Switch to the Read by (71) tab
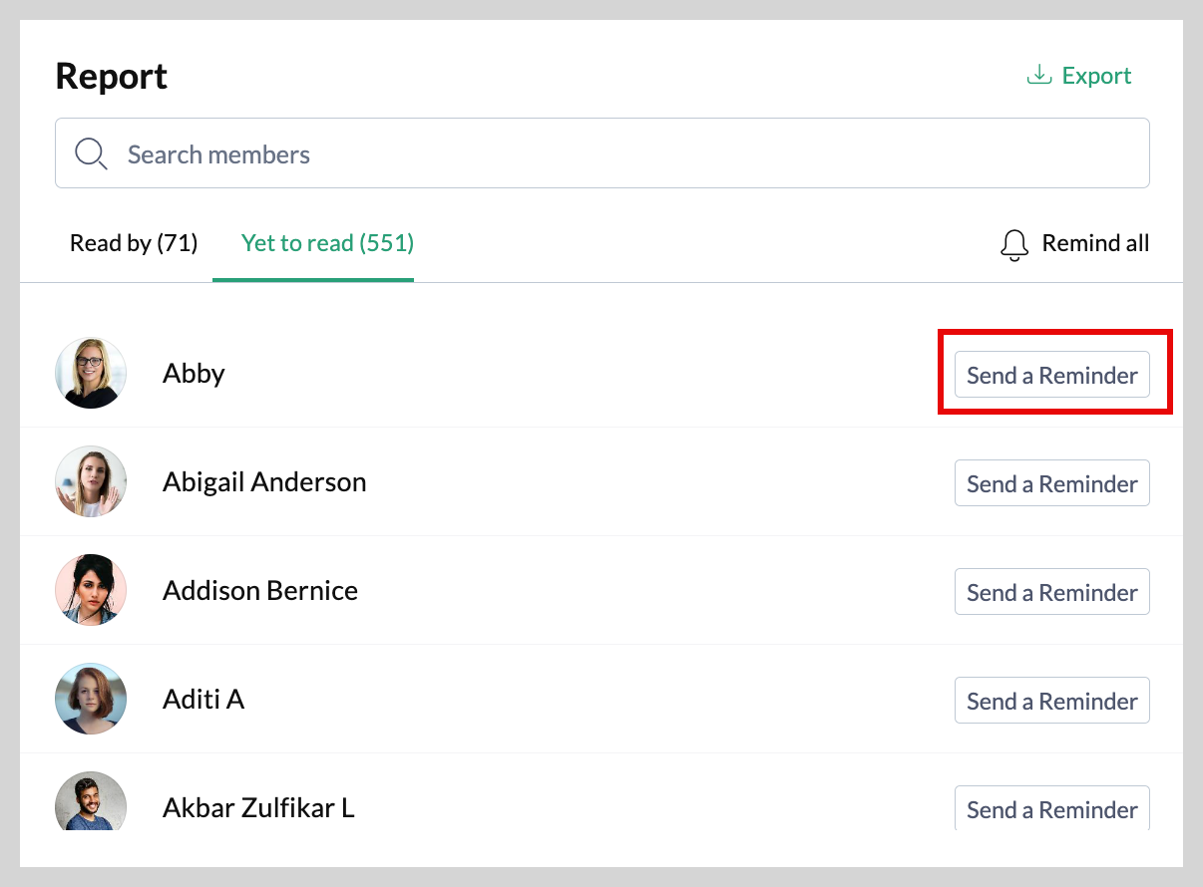This screenshot has width=1203, height=887. pyautogui.click(x=134, y=243)
